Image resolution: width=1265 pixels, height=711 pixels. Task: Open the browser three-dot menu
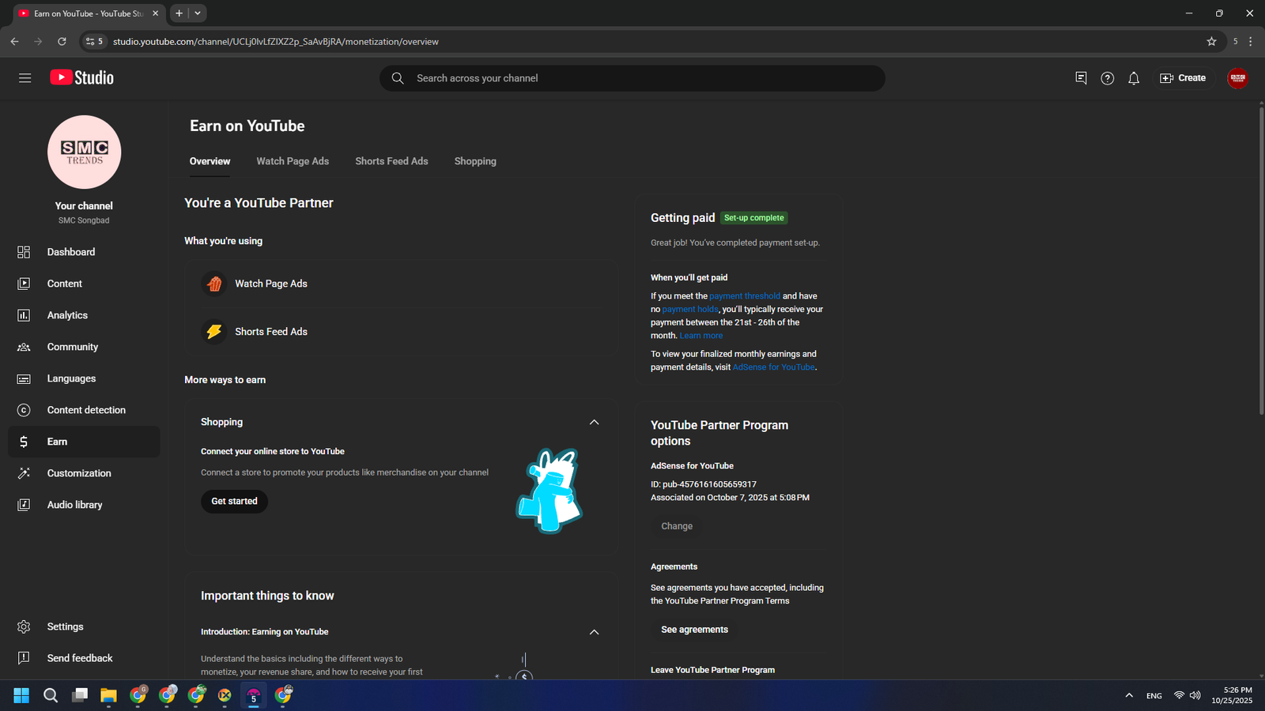1251,41
